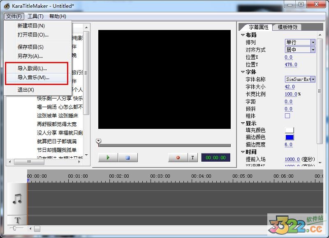The image size is (329, 238).
Task: Select lyric line 这张被单 这张睡床
Action: point(58,116)
